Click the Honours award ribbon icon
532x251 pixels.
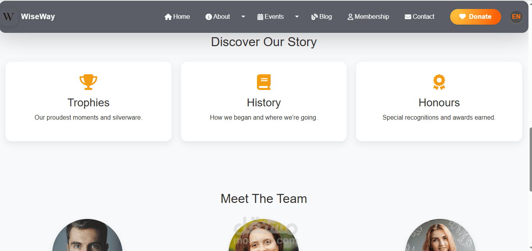point(439,82)
